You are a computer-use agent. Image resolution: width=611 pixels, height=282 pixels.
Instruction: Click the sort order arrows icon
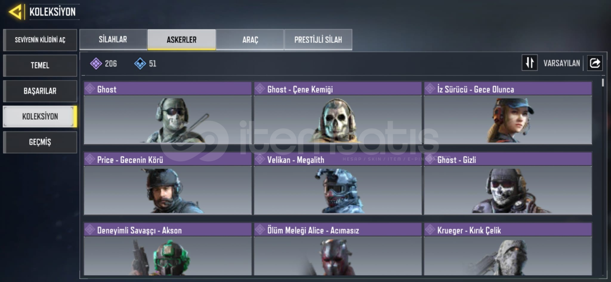(x=530, y=63)
